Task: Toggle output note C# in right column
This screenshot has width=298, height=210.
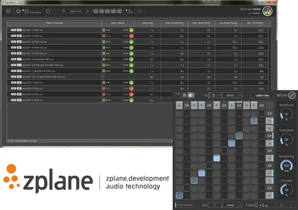Action: point(269,113)
